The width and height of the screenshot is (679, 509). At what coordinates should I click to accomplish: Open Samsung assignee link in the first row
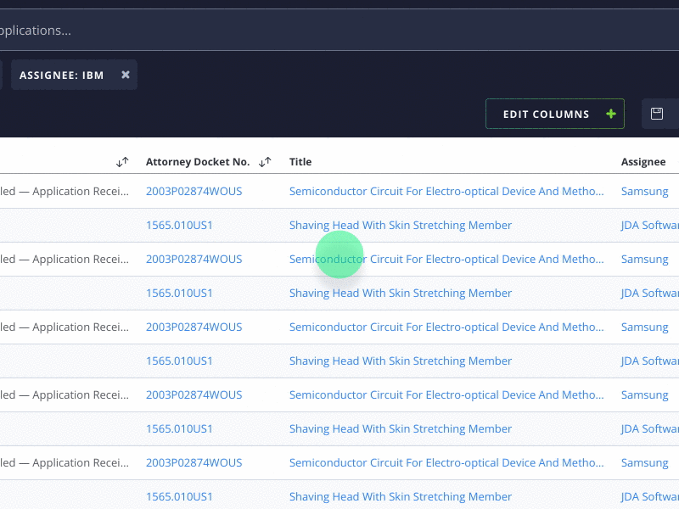coord(644,192)
